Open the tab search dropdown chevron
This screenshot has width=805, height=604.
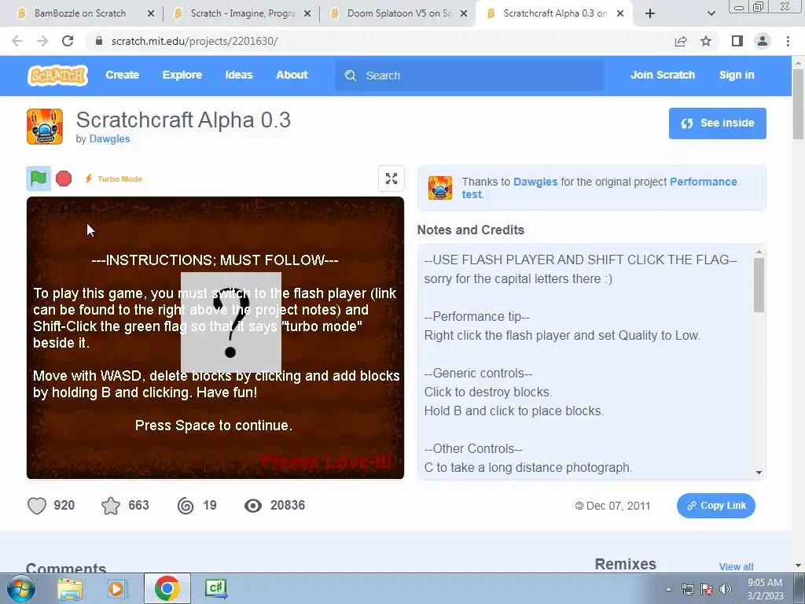click(x=711, y=14)
